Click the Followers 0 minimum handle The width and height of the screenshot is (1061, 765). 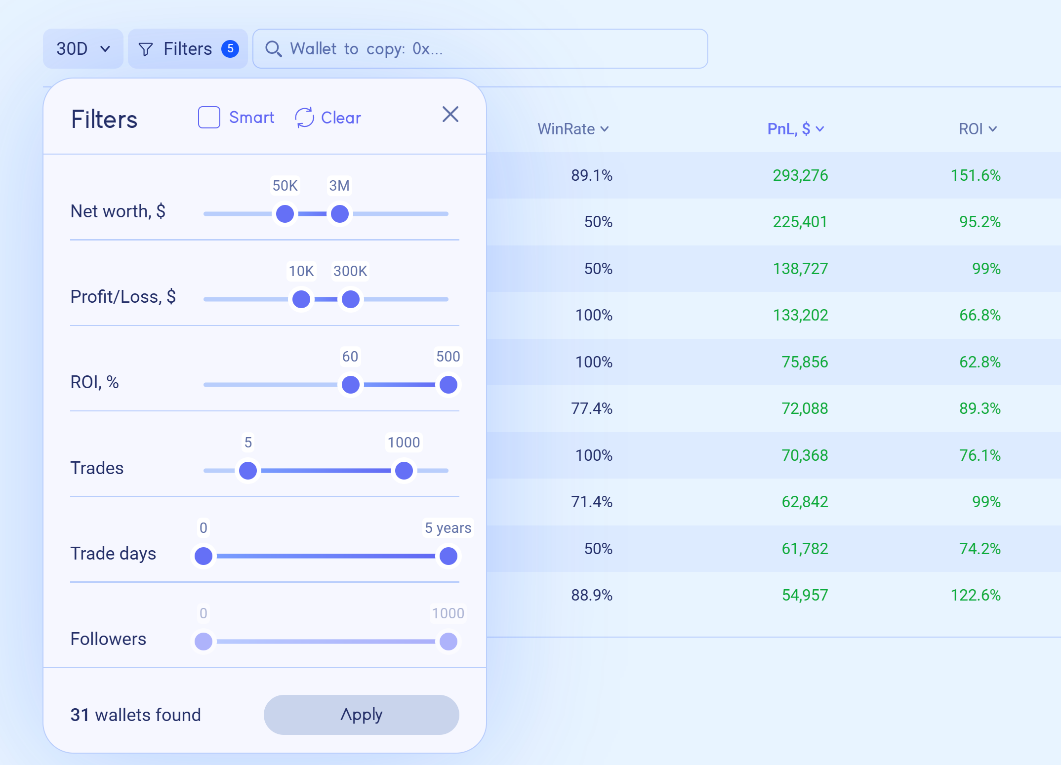coord(204,642)
